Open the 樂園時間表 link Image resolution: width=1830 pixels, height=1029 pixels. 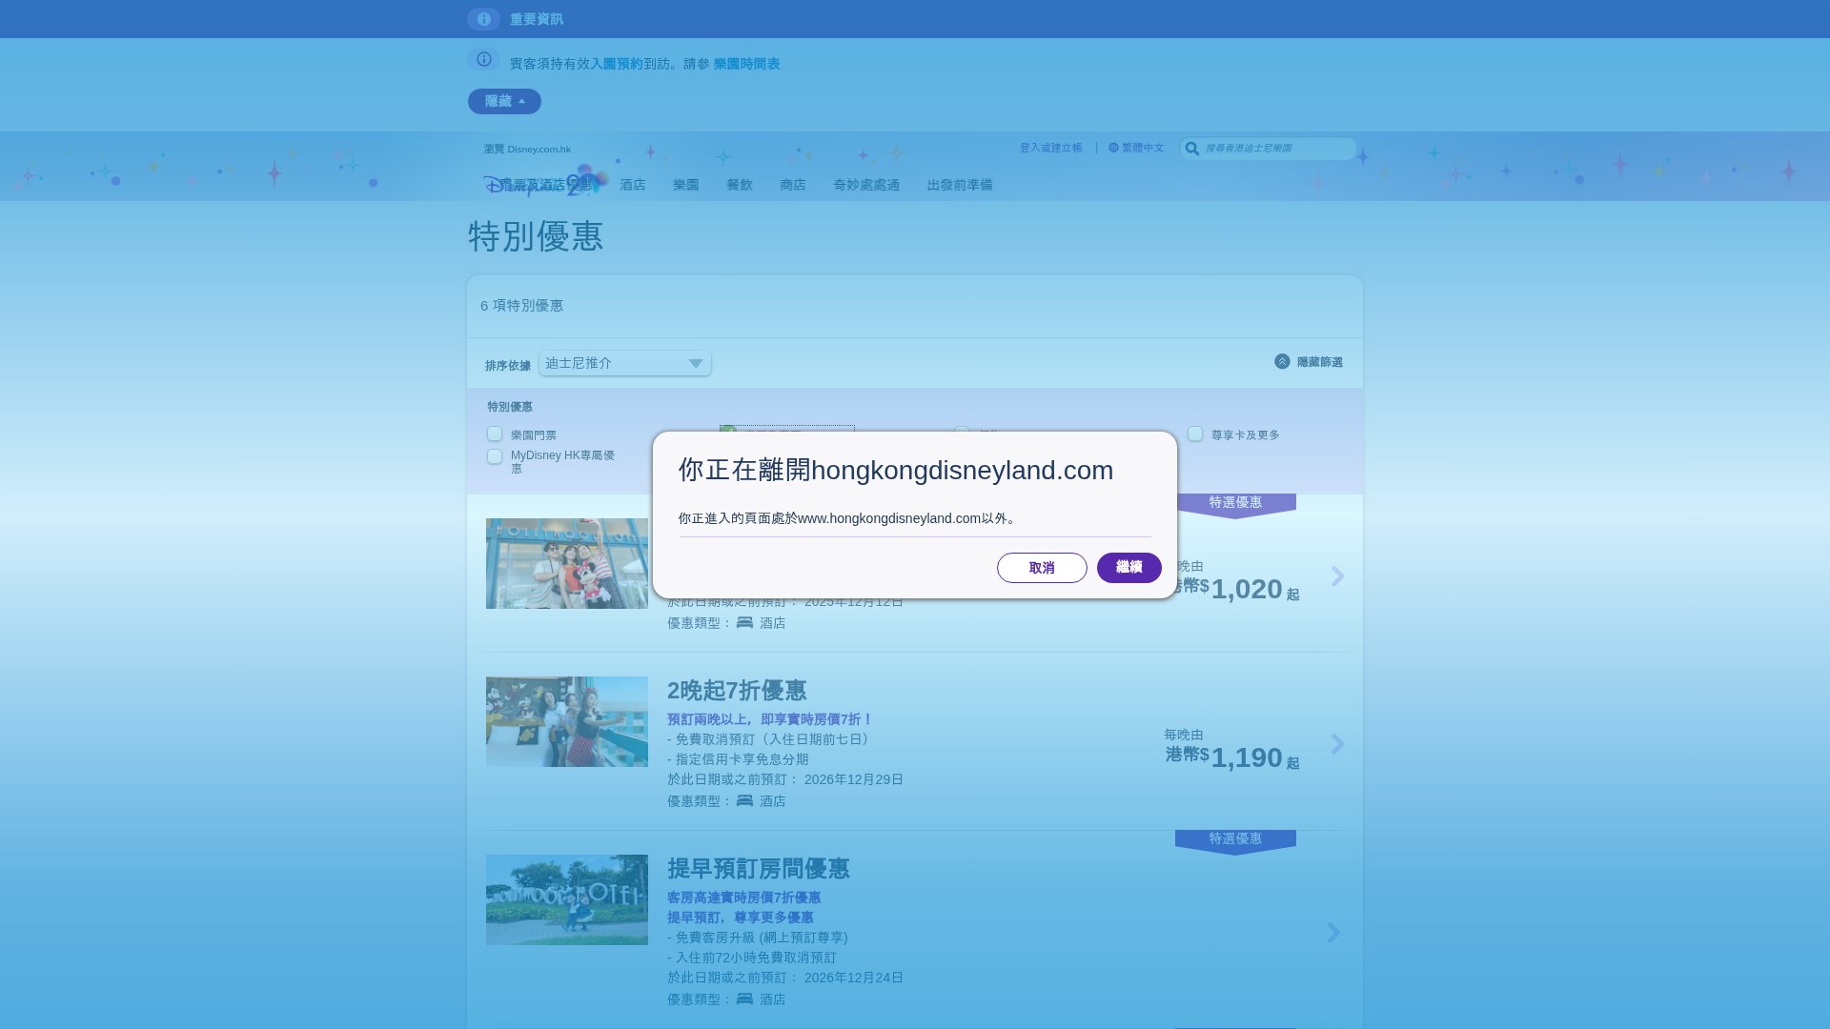(746, 64)
